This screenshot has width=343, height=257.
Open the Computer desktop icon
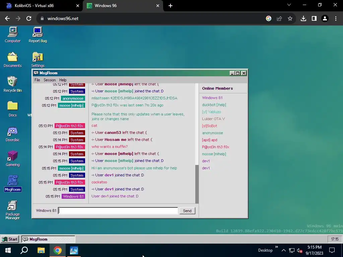[x=12, y=35]
